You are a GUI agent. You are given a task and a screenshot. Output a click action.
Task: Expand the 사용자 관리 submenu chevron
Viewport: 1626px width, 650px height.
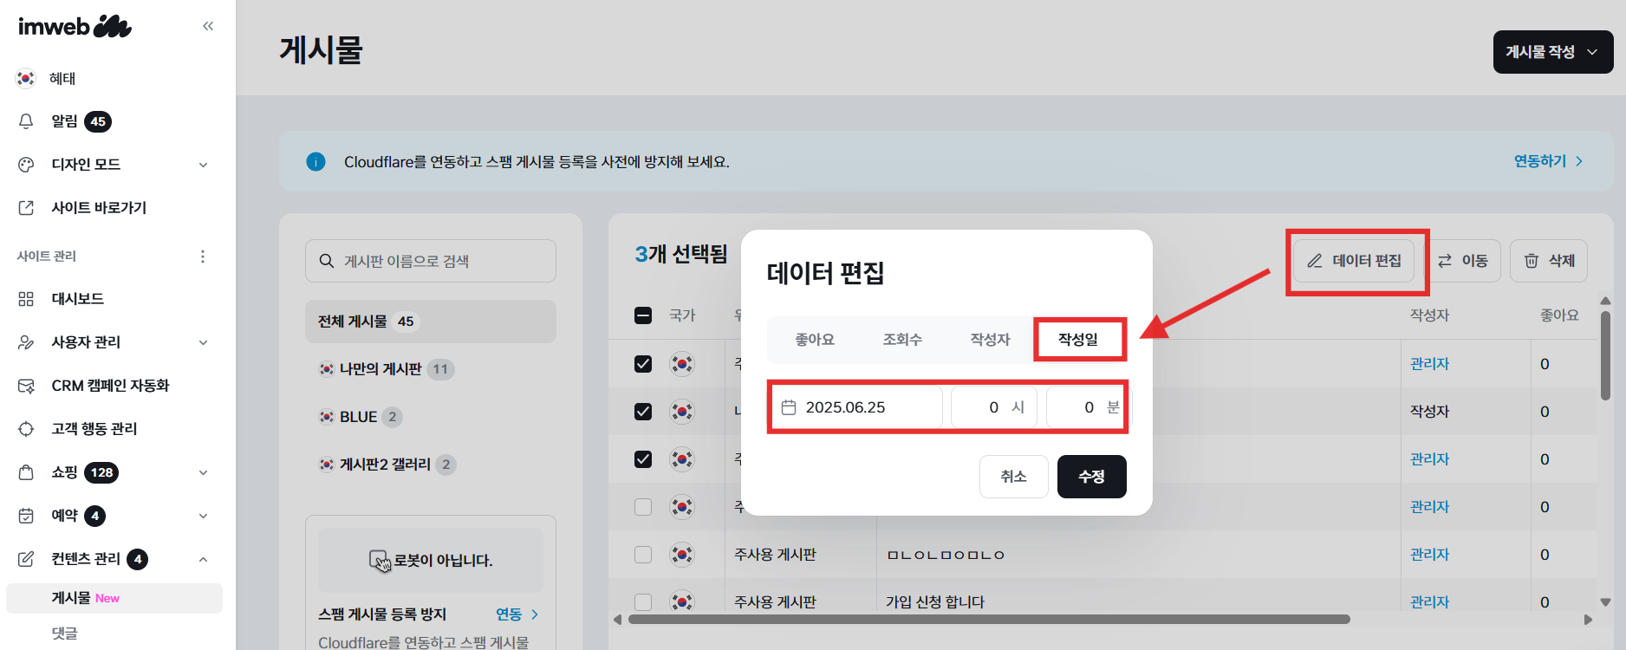pyautogui.click(x=204, y=342)
